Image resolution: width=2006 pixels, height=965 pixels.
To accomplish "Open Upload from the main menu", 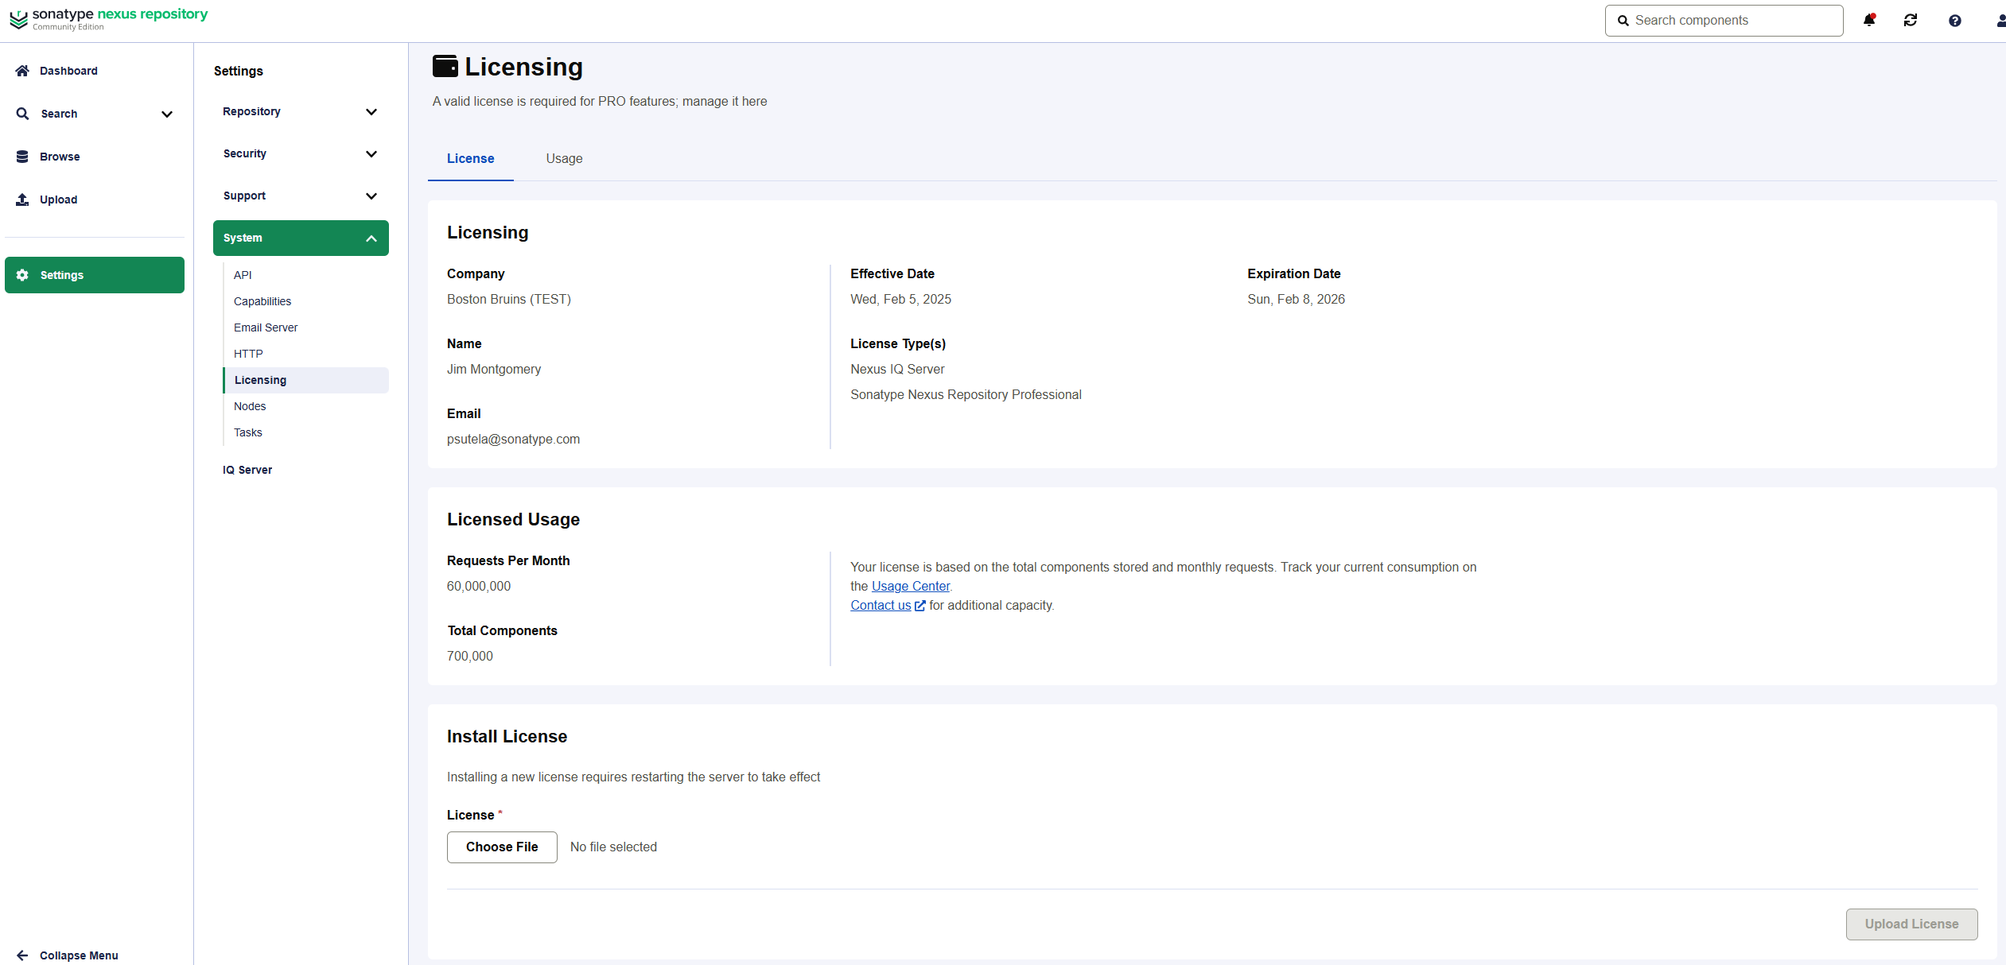I will [x=95, y=200].
